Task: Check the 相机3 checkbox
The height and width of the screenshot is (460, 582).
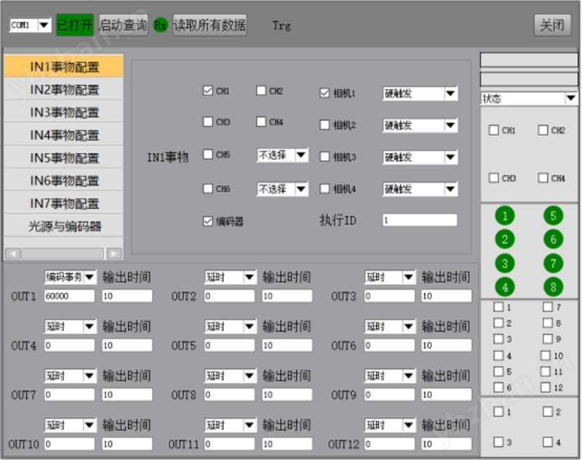Action: (324, 156)
